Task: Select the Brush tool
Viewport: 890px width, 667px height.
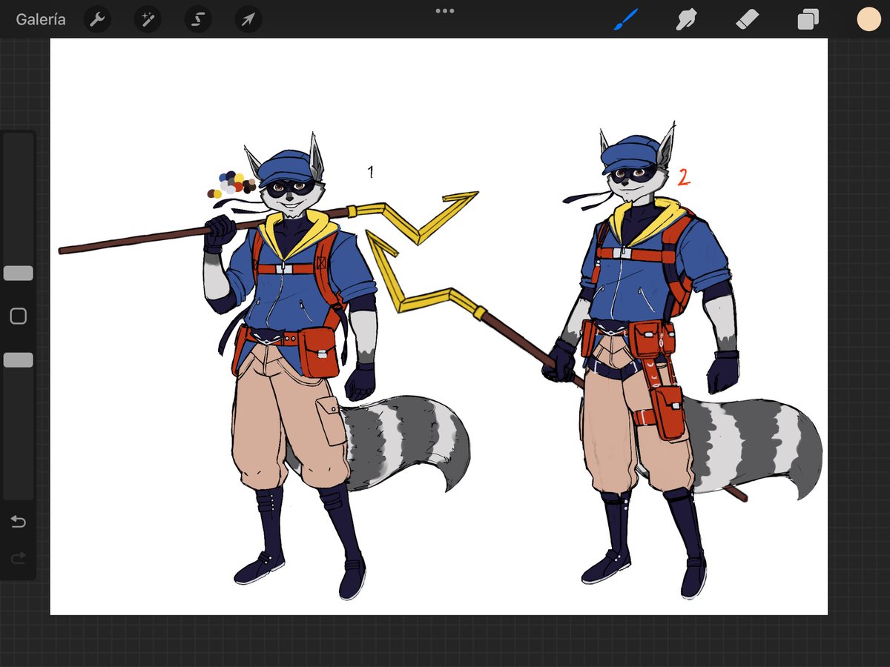Action: click(x=626, y=19)
